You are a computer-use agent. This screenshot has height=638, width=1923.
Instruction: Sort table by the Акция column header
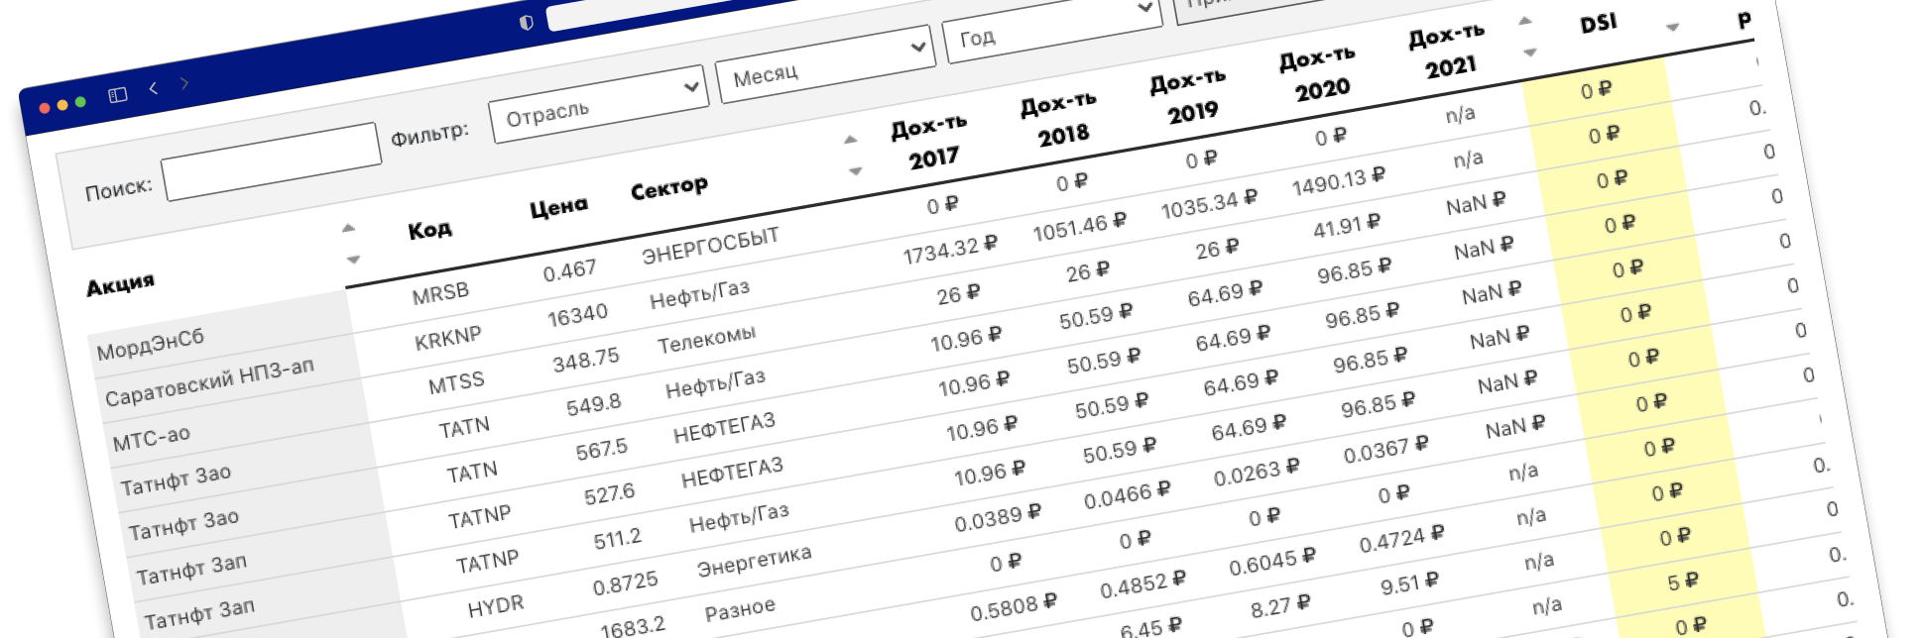120,285
